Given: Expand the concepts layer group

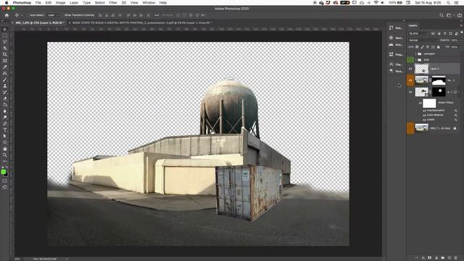Looking at the screenshot, I should [415, 54].
